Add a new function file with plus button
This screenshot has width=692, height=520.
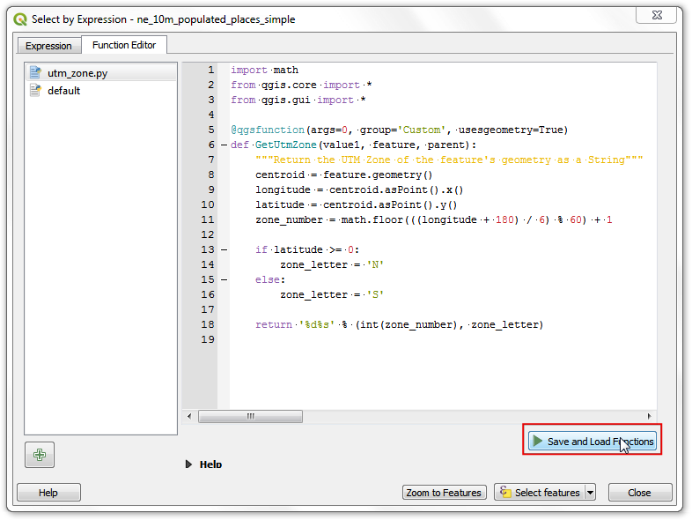40,455
